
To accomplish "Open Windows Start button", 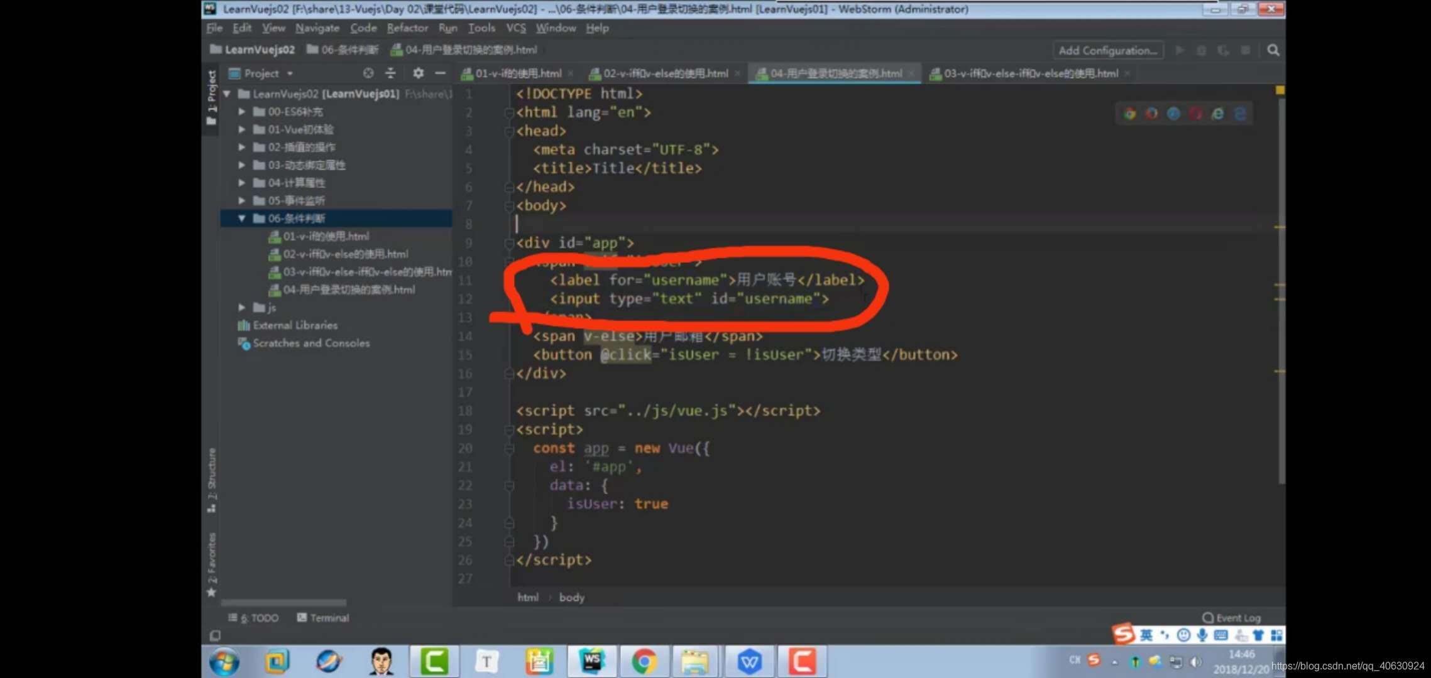I will click(x=224, y=662).
